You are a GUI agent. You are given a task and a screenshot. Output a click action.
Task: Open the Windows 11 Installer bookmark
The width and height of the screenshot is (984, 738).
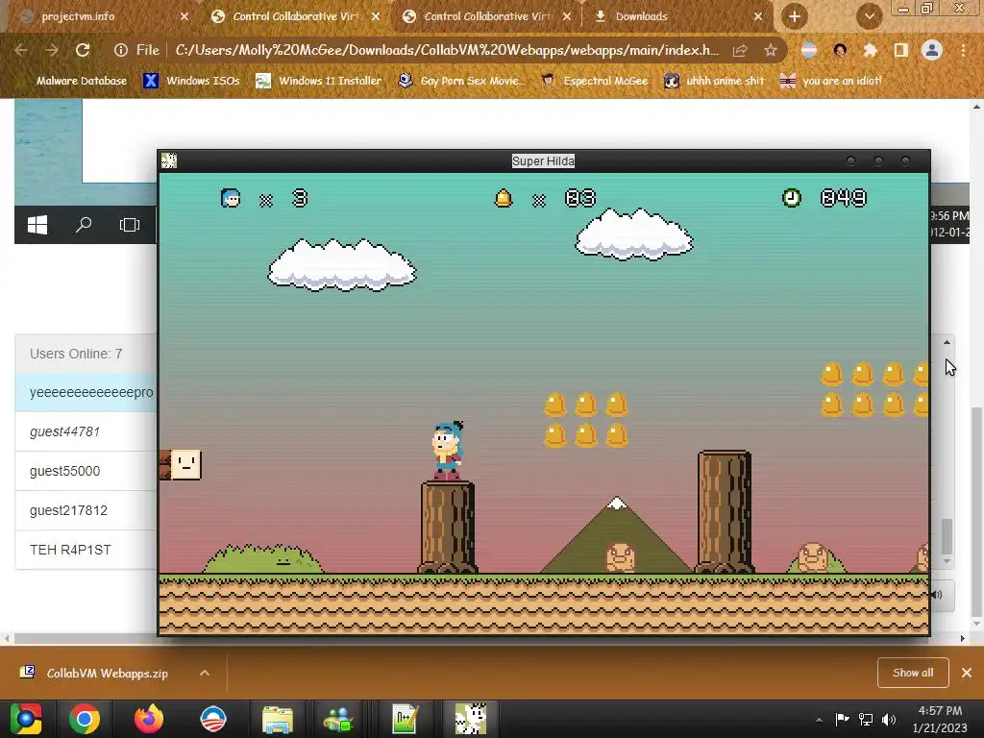point(319,81)
